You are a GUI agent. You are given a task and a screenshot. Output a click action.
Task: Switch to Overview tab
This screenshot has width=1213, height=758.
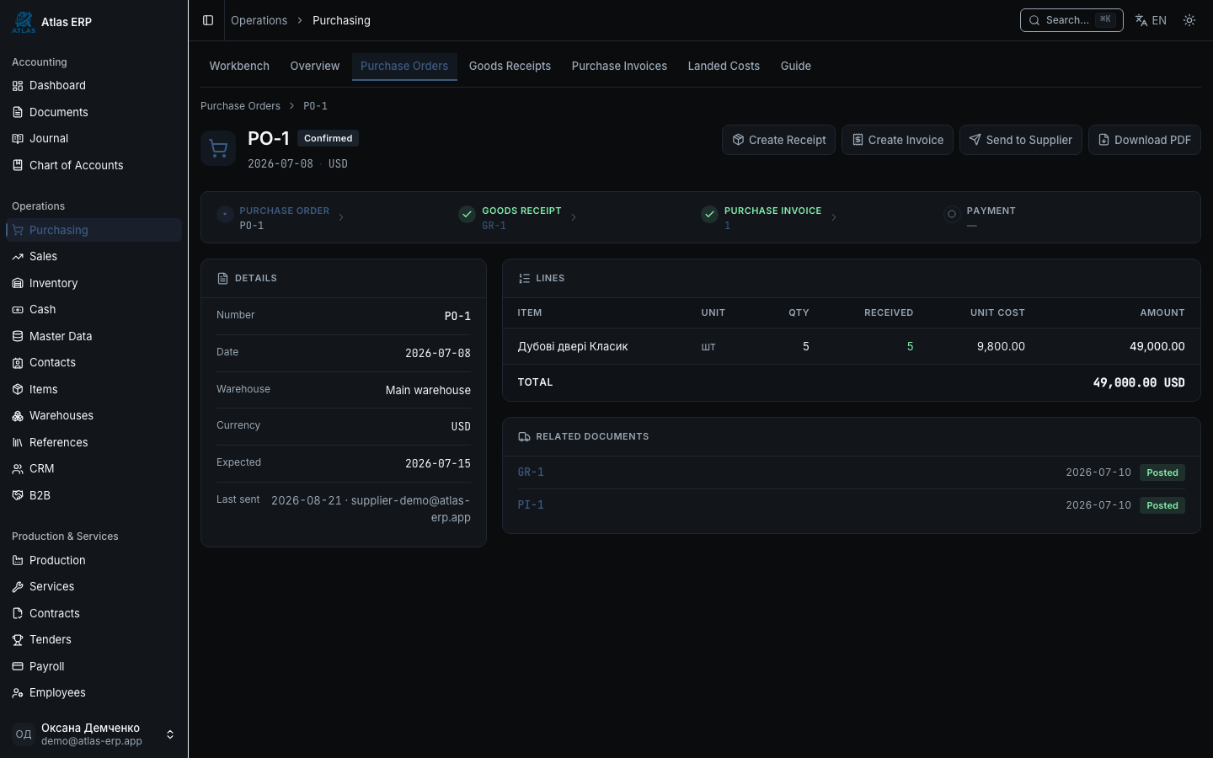(315, 66)
